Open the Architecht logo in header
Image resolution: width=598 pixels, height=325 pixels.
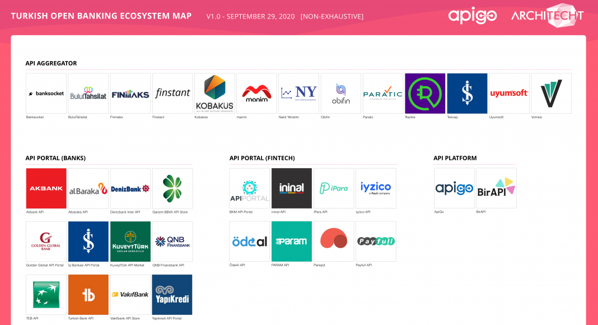click(547, 15)
